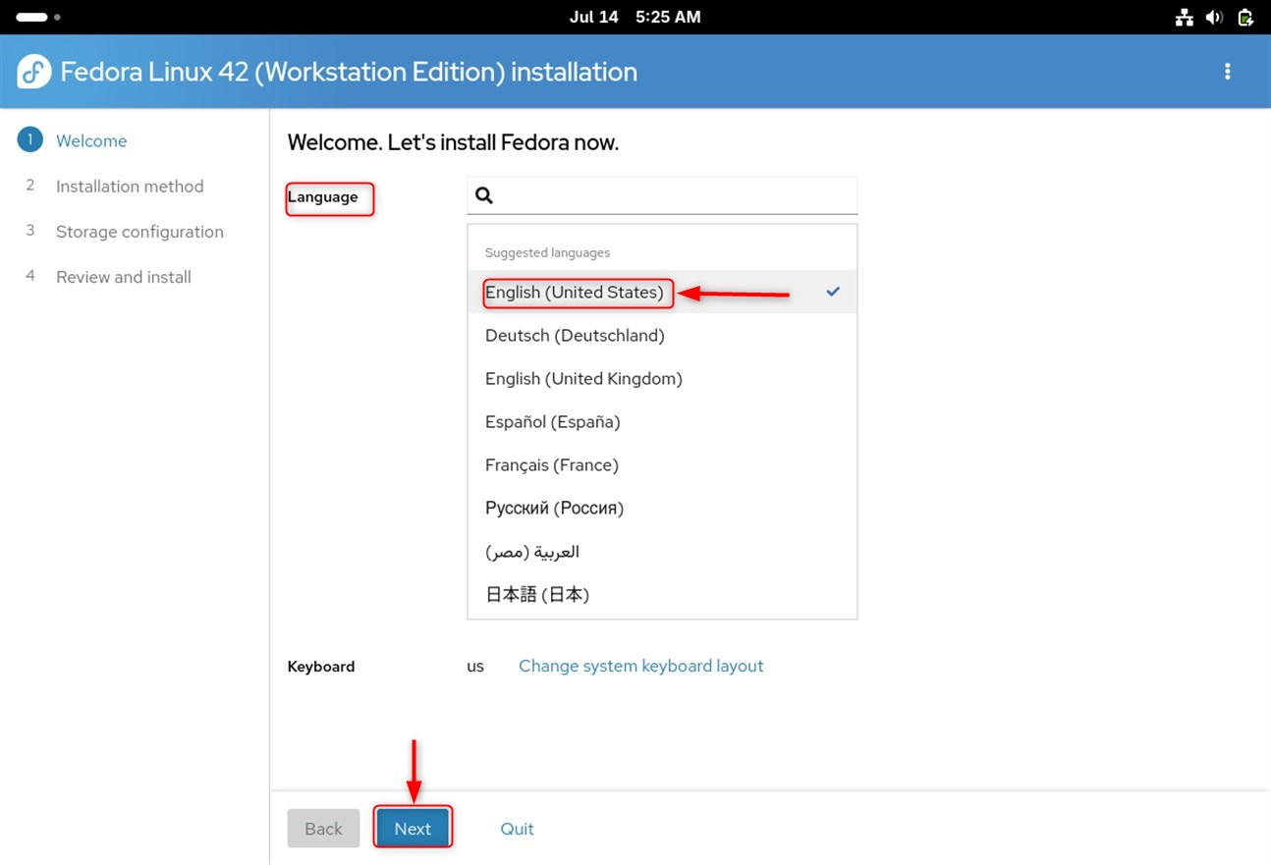Image resolution: width=1271 pixels, height=865 pixels.
Task: Click the Keyboard label
Action: 321,666
